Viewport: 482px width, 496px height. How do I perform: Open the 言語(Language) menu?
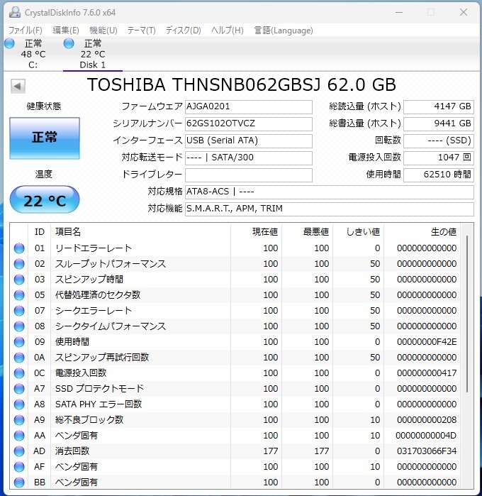(x=284, y=31)
